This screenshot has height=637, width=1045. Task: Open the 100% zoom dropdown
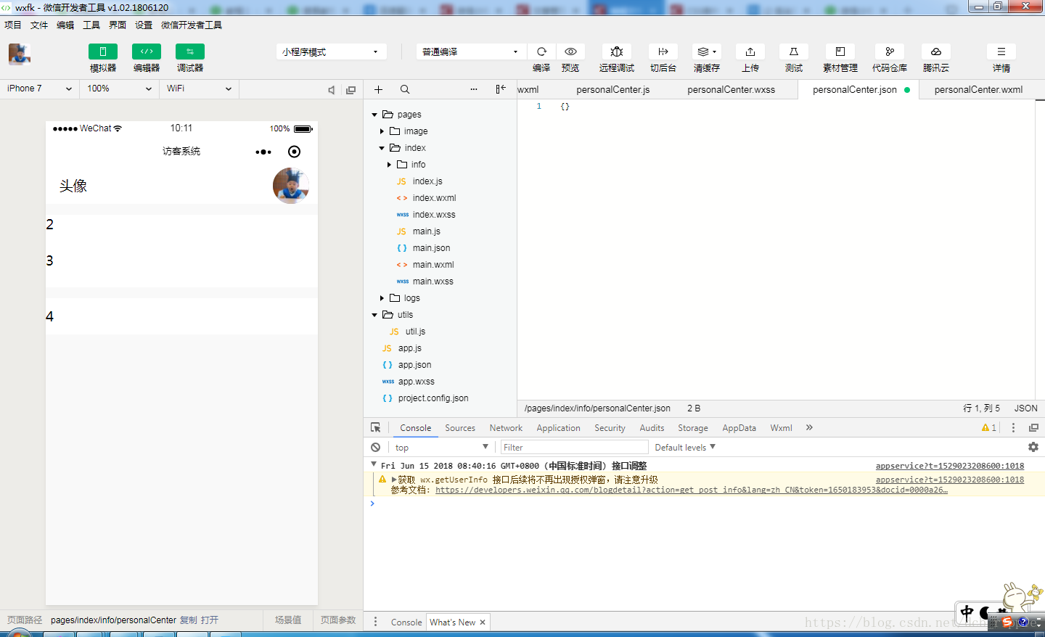click(x=120, y=89)
